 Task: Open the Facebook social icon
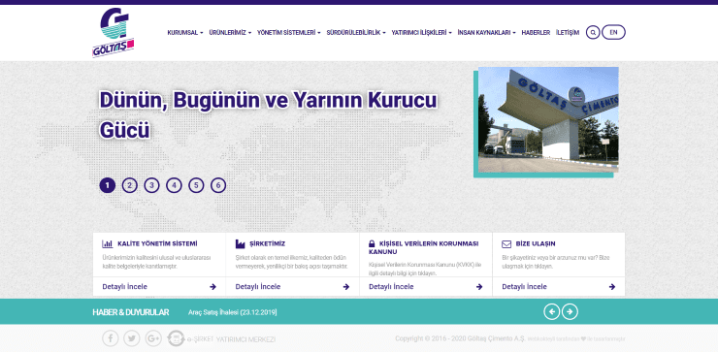click(110, 338)
